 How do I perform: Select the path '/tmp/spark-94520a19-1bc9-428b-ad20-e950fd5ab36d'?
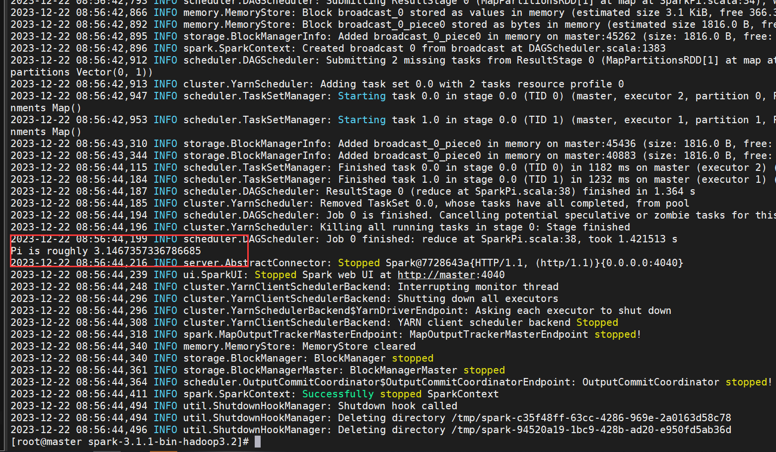tap(590, 430)
